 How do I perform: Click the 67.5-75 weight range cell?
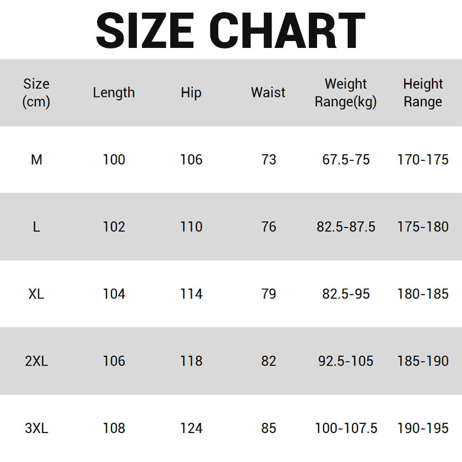tap(345, 159)
